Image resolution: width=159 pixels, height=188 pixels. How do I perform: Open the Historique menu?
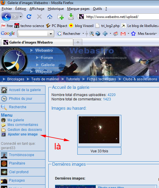click(x=56, y=9)
